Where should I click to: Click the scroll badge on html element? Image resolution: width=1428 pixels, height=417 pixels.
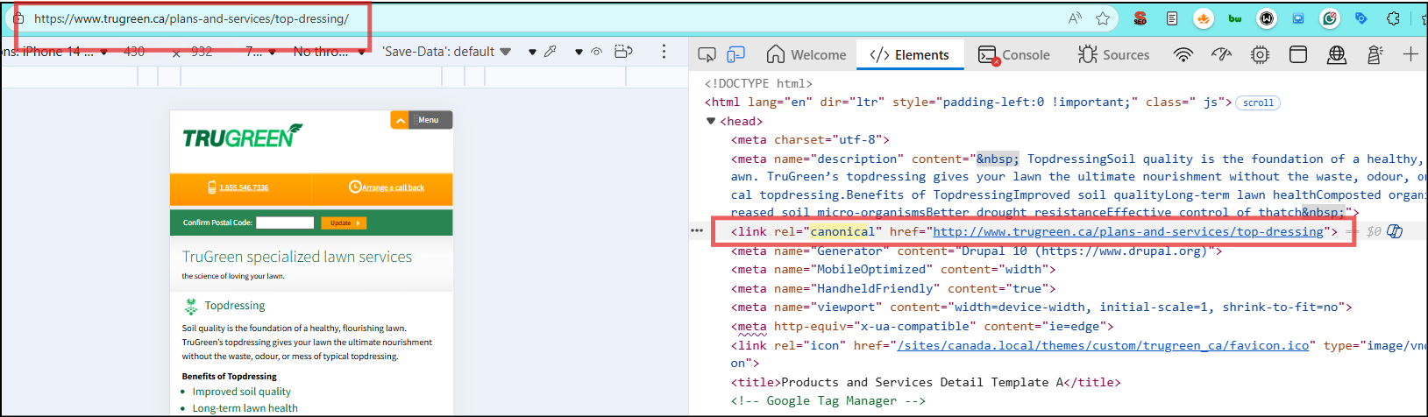(x=1258, y=102)
